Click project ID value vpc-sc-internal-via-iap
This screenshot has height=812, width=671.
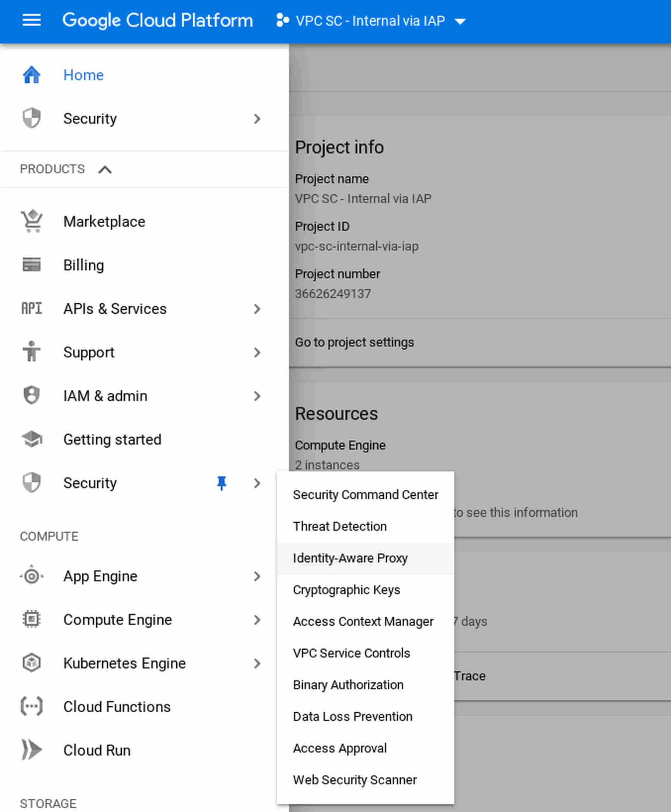[x=357, y=246]
